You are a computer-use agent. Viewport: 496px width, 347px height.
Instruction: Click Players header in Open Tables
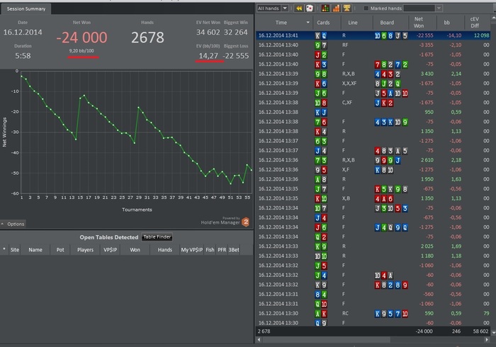86,250
